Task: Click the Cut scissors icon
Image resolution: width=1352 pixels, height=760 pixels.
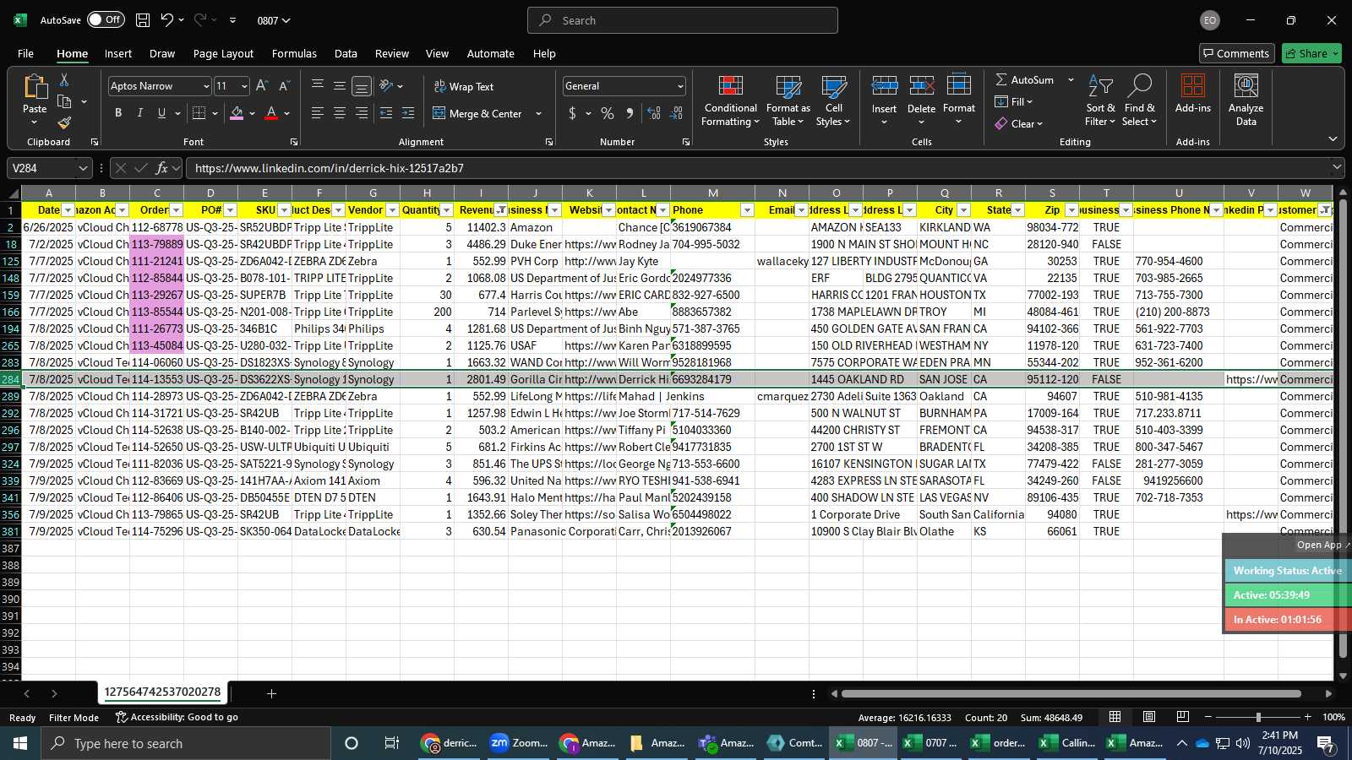Action: coord(64,79)
